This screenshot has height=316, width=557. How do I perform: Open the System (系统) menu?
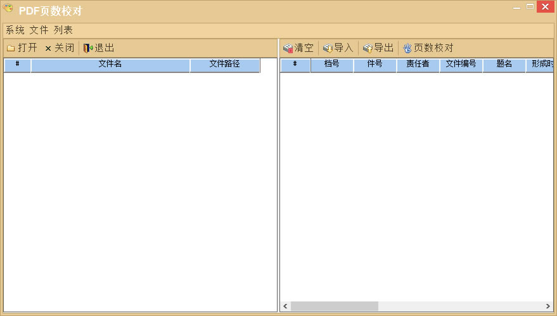point(15,30)
